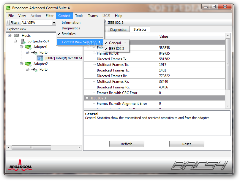Select the Statistics tab
The height and width of the screenshot is (181, 240).
[140, 29]
